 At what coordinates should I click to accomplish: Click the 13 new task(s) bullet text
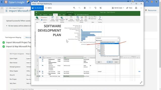(x=20, y=26)
